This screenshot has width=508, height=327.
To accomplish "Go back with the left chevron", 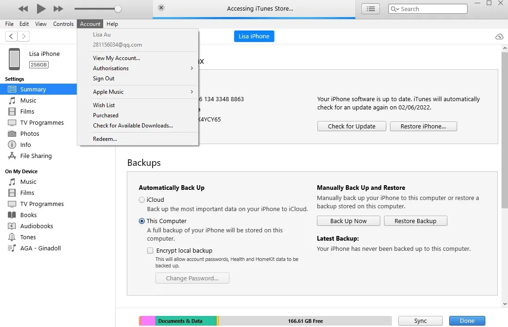I will click(11, 36).
